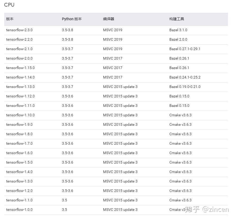Click Cmake v3.6.3 in tensorflow-1.3.0 row

(x=181, y=181)
